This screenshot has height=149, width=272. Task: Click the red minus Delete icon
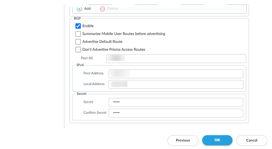pos(102,9)
